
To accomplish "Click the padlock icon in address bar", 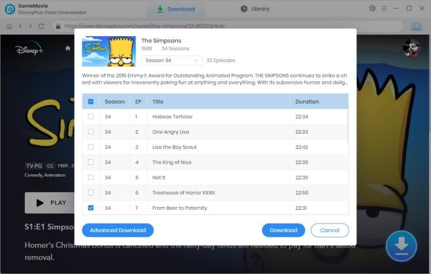I will pos(58,26).
